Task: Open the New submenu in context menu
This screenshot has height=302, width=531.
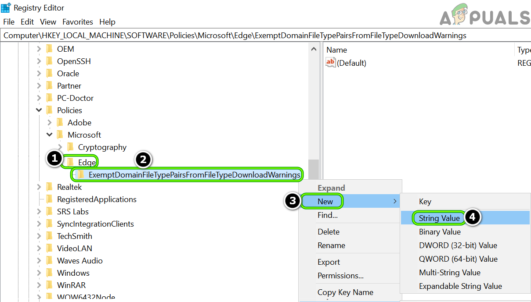Action: 350,202
